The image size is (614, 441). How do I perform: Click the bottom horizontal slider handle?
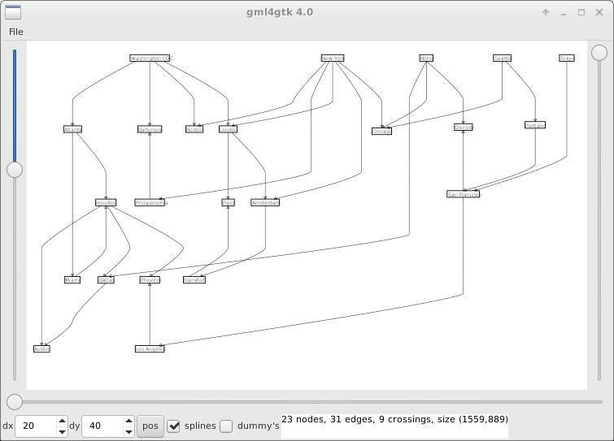15,401
